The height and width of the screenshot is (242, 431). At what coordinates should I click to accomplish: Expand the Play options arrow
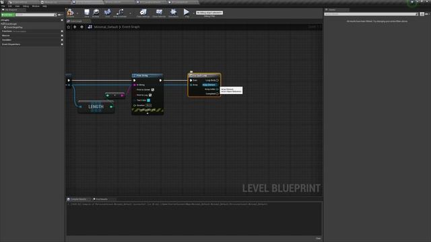tap(193, 13)
